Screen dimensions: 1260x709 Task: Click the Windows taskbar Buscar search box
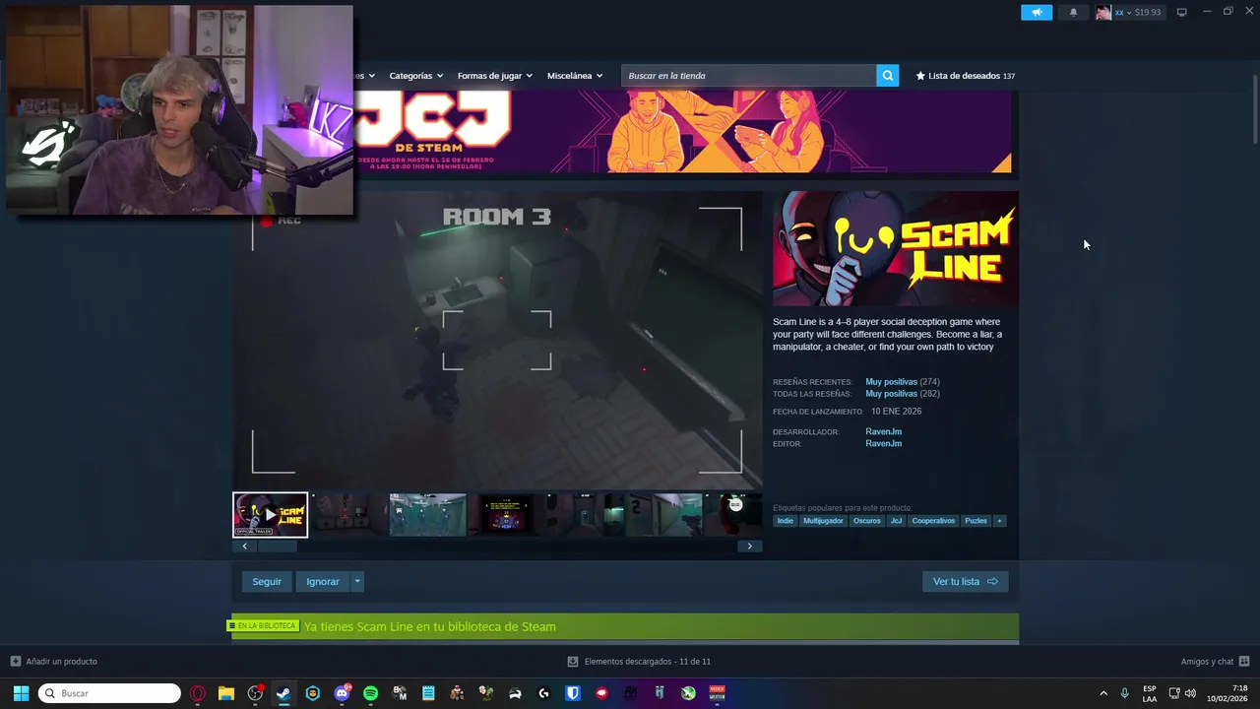(x=109, y=693)
